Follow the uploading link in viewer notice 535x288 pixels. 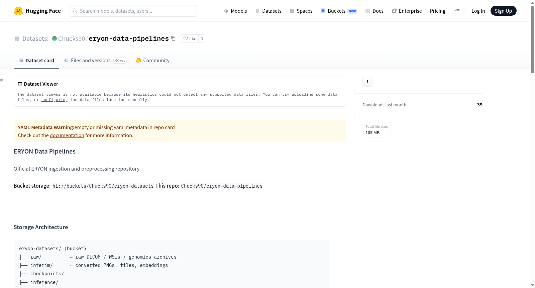302,95
